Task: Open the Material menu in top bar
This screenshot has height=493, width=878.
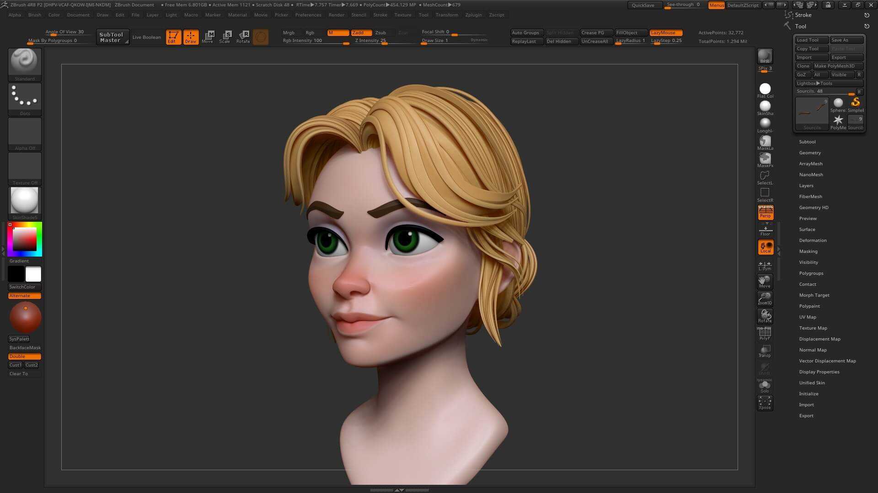Action: [x=237, y=15]
